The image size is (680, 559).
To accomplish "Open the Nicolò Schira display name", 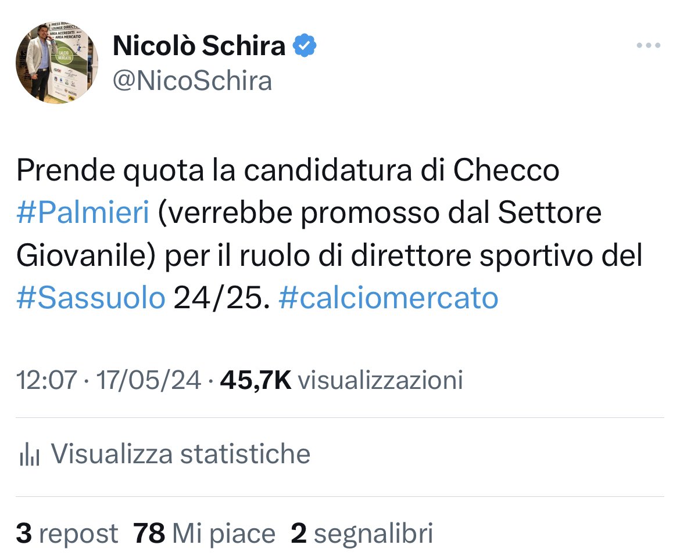I will pyautogui.click(x=199, y=45).
